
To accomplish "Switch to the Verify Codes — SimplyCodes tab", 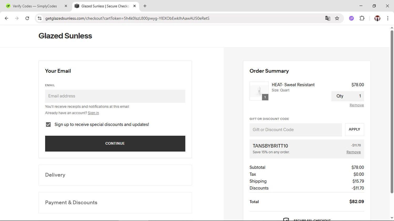I will (35, 6).
